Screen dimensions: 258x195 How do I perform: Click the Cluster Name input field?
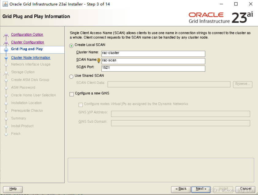(x=153, y=54)
